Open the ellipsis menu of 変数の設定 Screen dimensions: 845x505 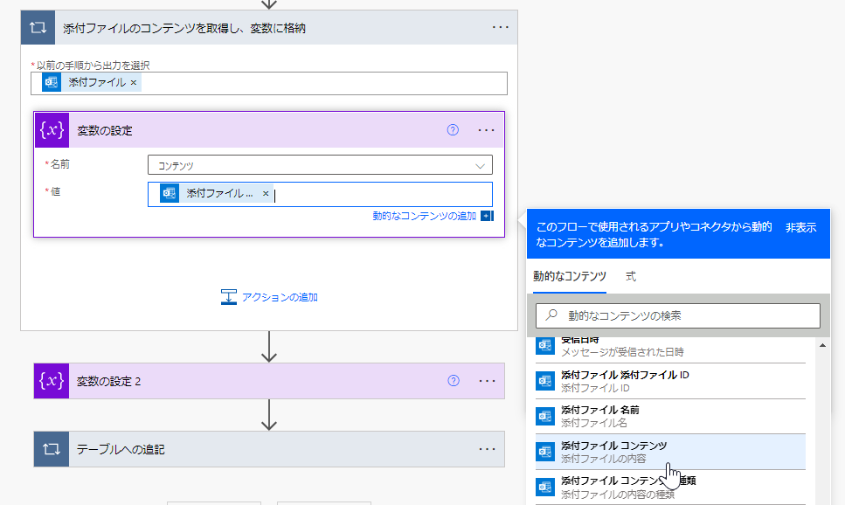point(486,130)
